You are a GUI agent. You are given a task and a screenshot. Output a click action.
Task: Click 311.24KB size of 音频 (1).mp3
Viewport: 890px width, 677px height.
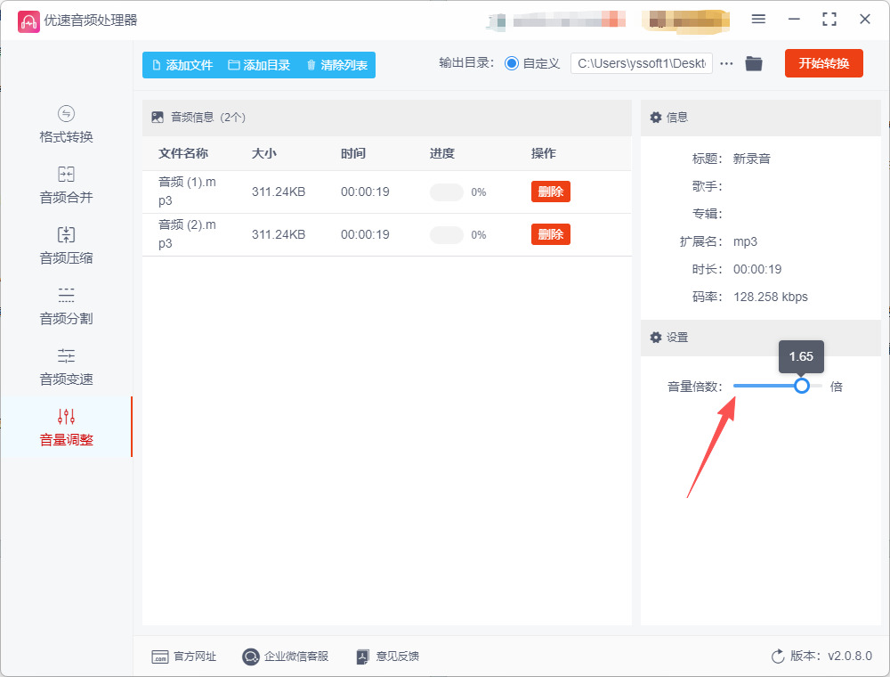pos(279,192)
